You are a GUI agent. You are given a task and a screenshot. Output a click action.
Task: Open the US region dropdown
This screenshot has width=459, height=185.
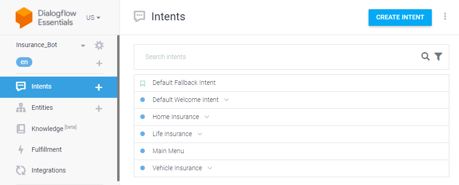pyautogui.click(x=93, y=18)
